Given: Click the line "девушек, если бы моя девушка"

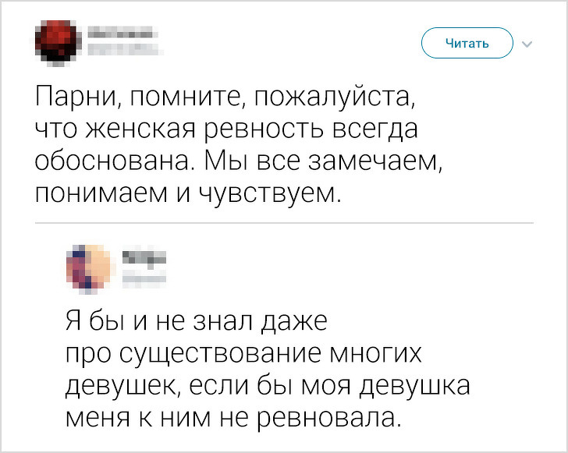Looking at the screenshot, I should coord(266,384).
